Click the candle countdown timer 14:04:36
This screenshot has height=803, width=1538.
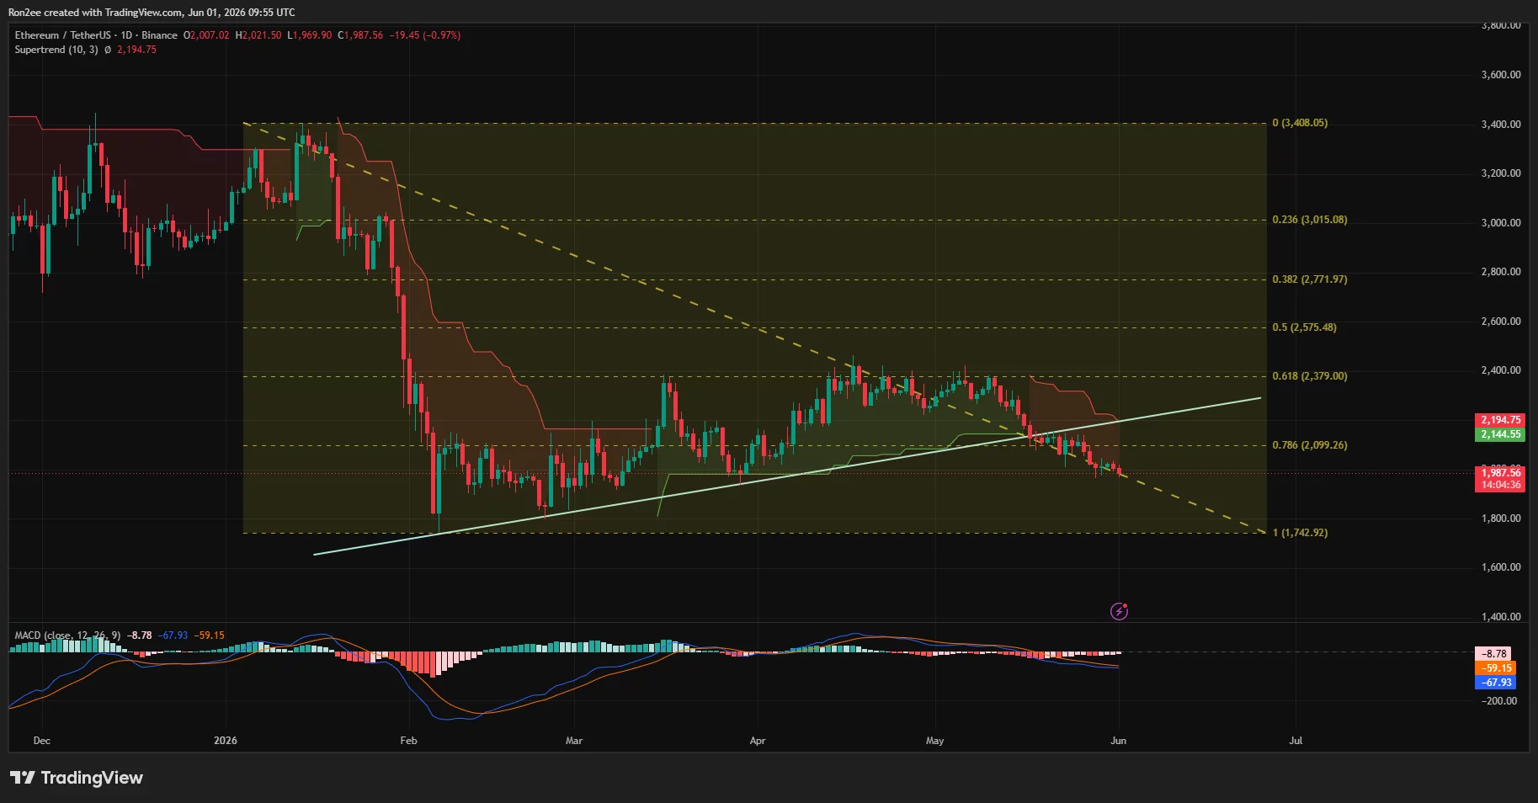pos(1500,485)
